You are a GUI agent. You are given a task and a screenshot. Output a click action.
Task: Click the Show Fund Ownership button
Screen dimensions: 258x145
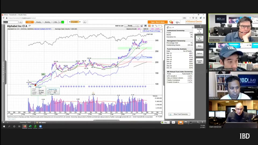click(179, 114)
